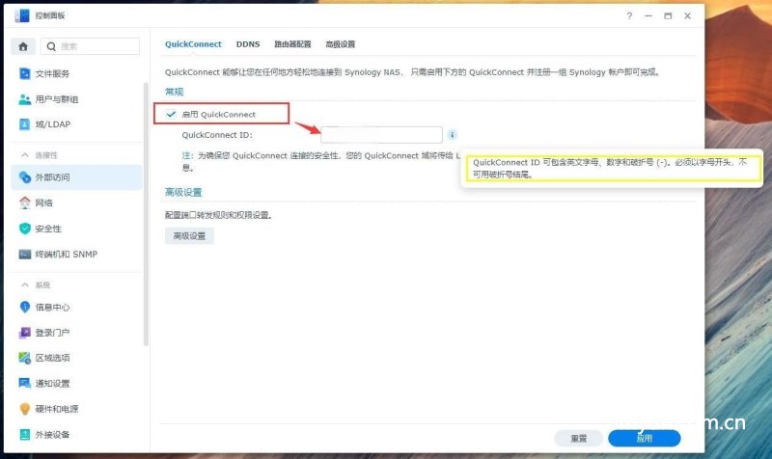Click 应用 apply button

pyautogui.click(x=645, y=438)
